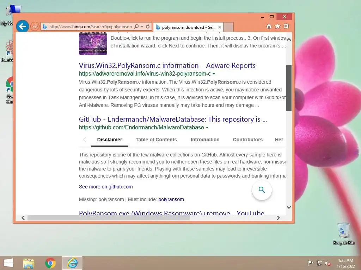Refresh the Bing search page
Viewport: 361px width, 270px height.
[148, 26]
